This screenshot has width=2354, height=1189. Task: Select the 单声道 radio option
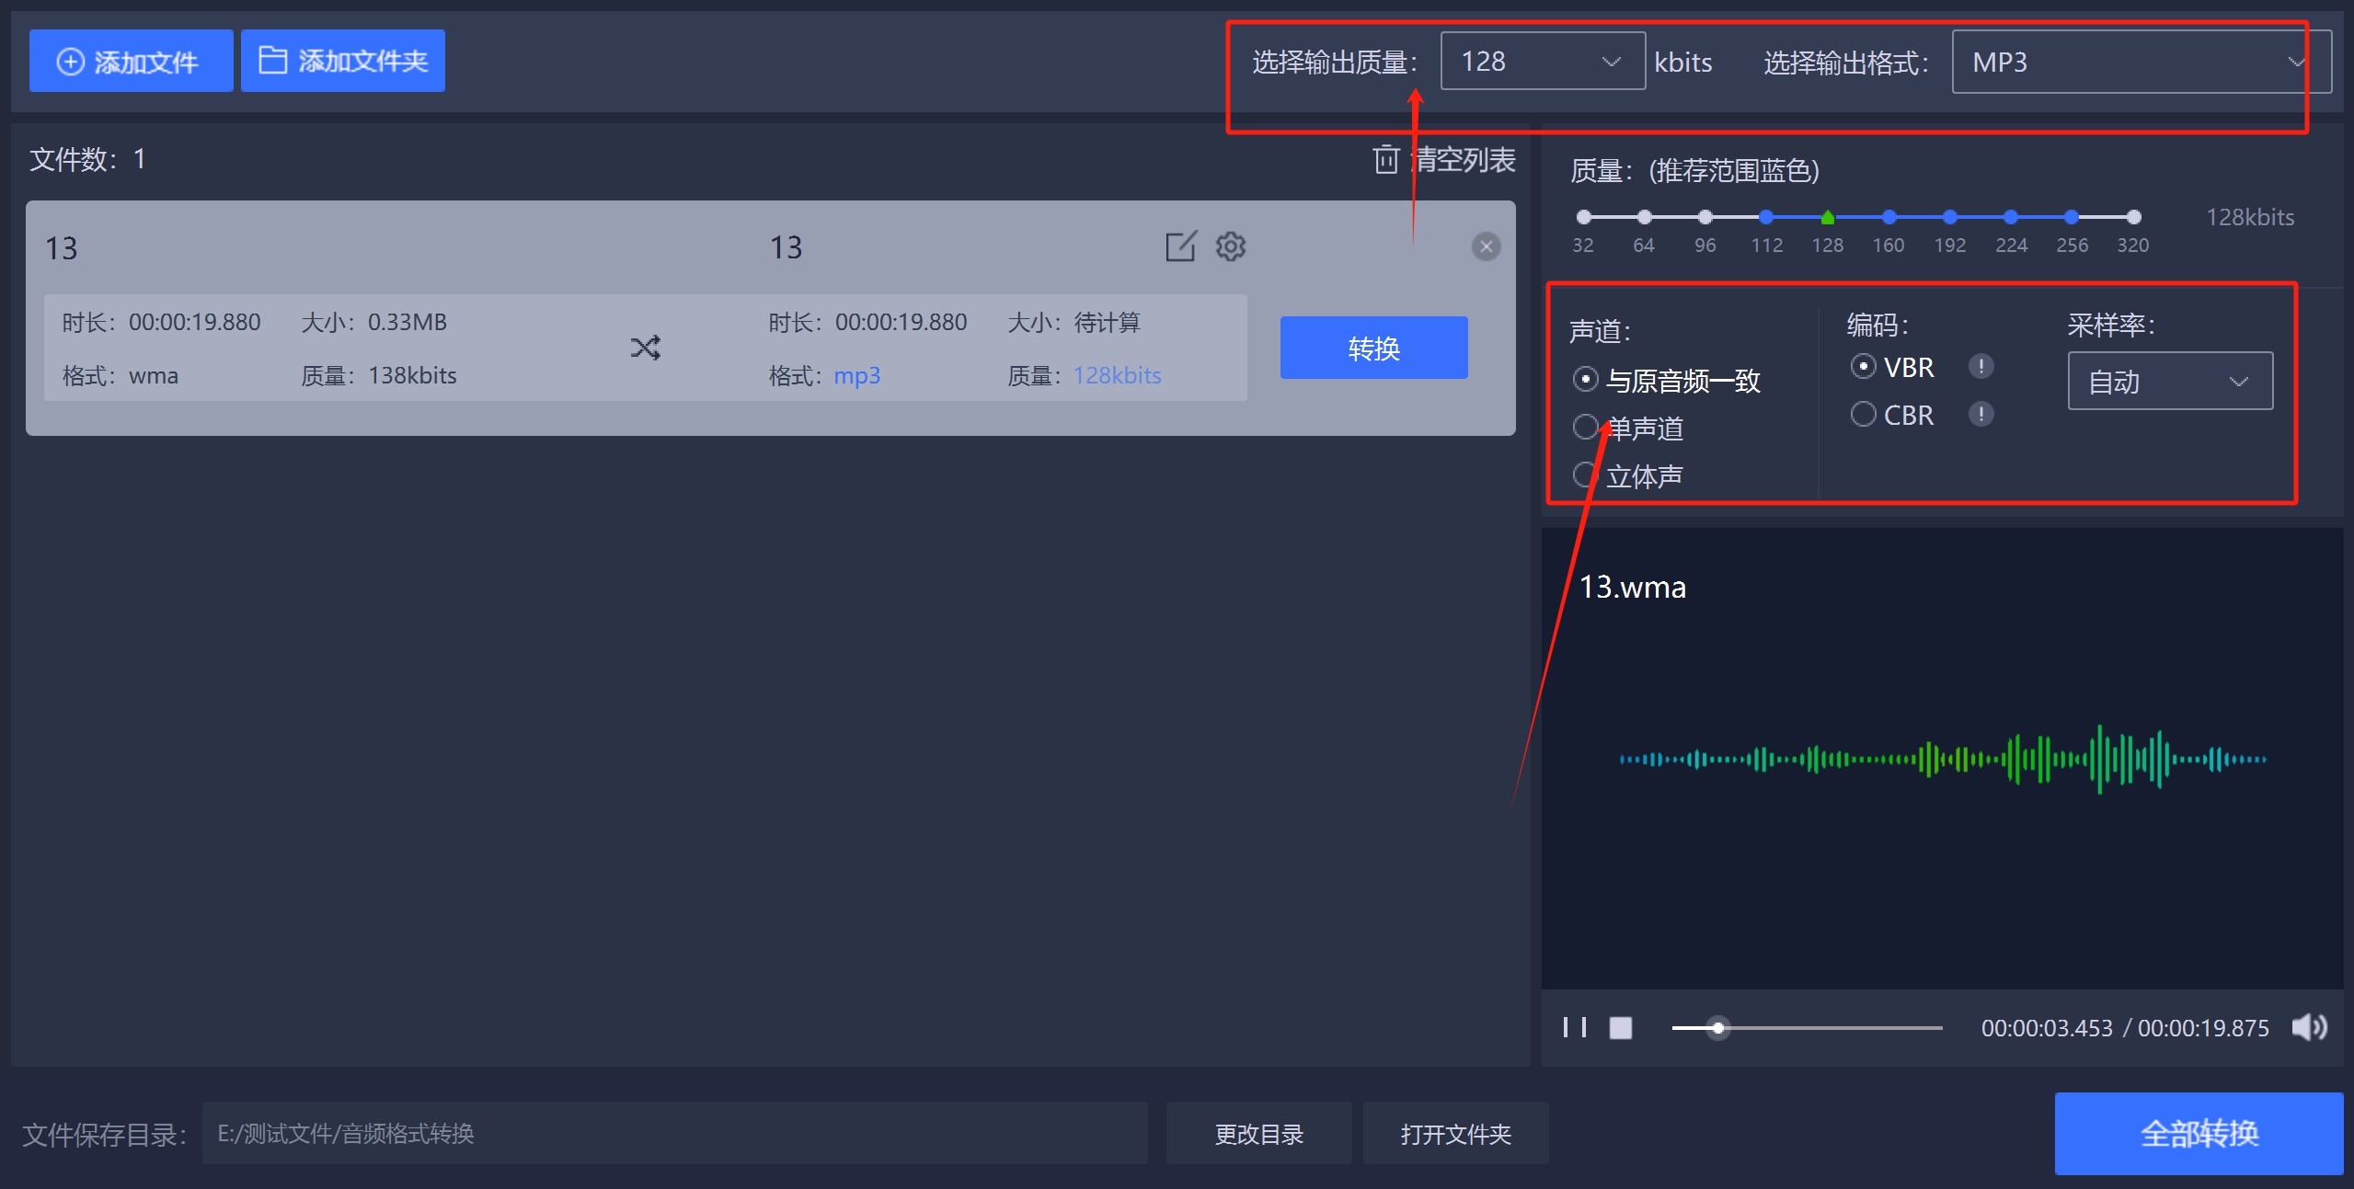1585,428
